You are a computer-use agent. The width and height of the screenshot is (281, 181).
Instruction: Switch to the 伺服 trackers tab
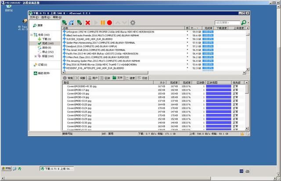pos(80,78)
